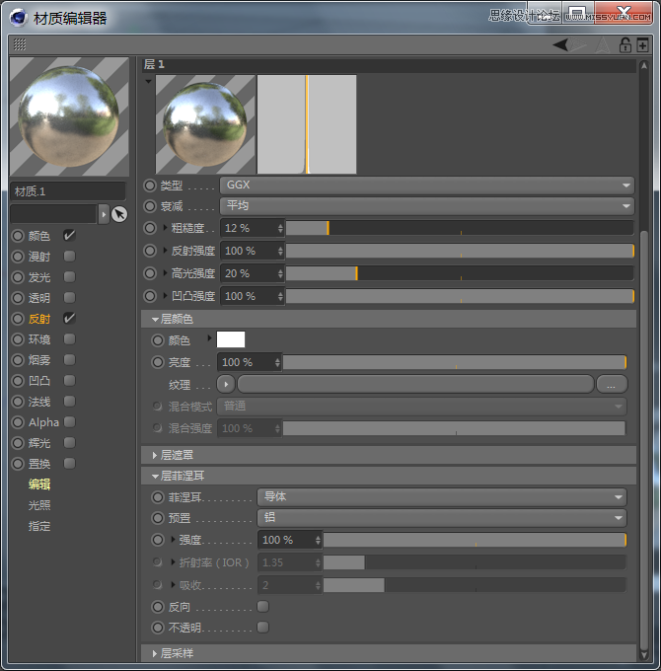Select 指定 in the left list
Image resolution: width=661 pixels, height=671 pixels.
pyautogui.click(x=39, y=526)
